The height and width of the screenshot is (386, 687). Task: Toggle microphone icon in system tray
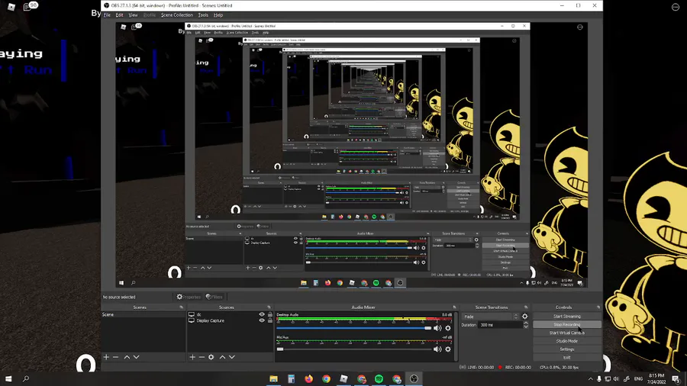pos(599,378)
